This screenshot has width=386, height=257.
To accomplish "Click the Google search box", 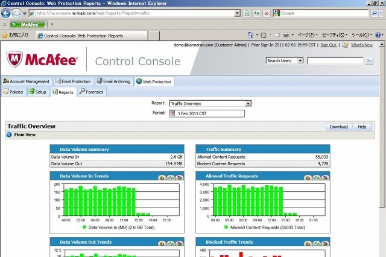I will pyautogui.click(x=321, y=13).
